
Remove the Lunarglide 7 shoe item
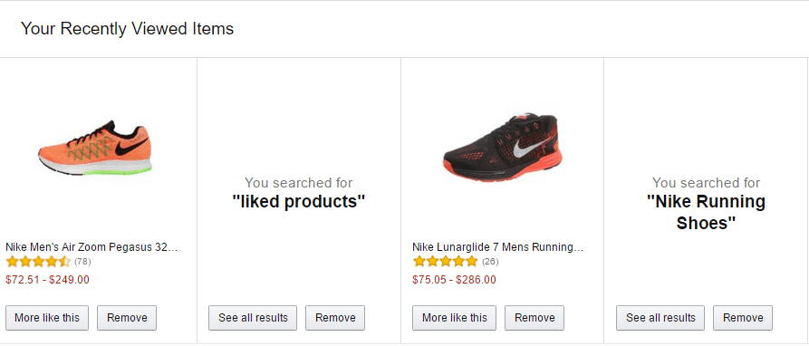[x=535, y=318]
